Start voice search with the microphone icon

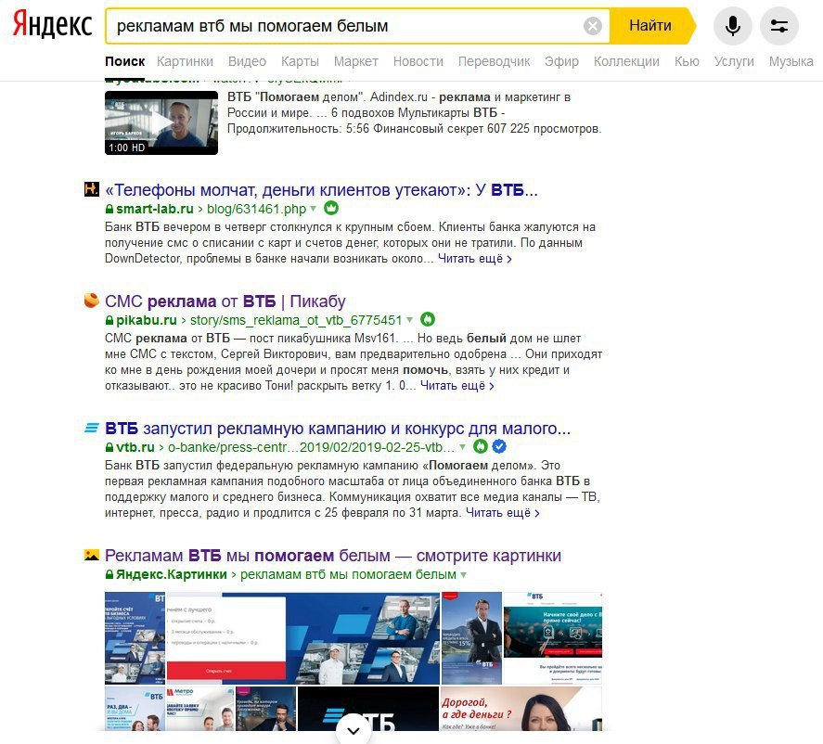point(732,25)
